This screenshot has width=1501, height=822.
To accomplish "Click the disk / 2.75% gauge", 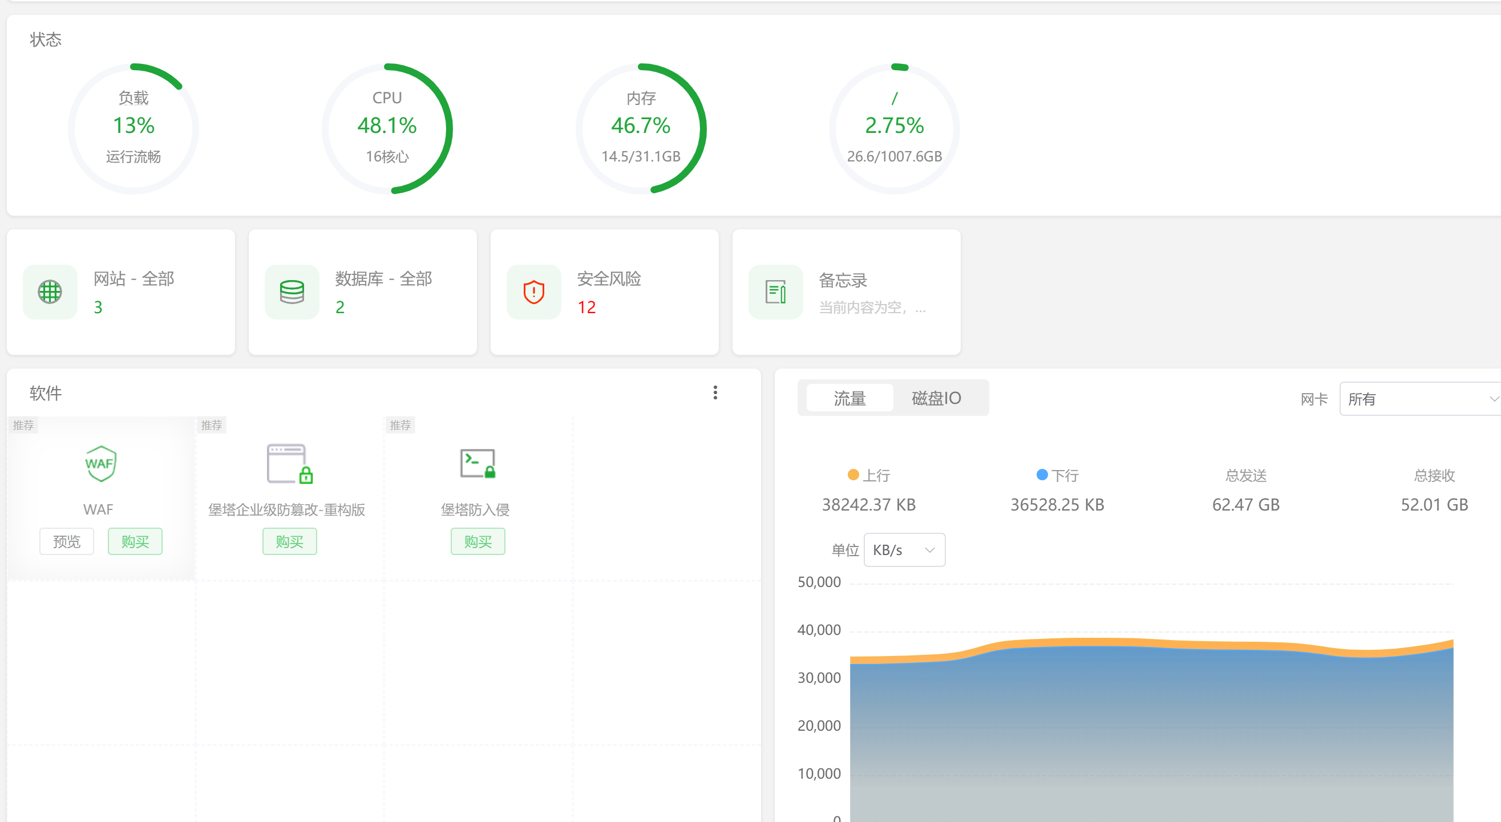I will tap(895, 128).
